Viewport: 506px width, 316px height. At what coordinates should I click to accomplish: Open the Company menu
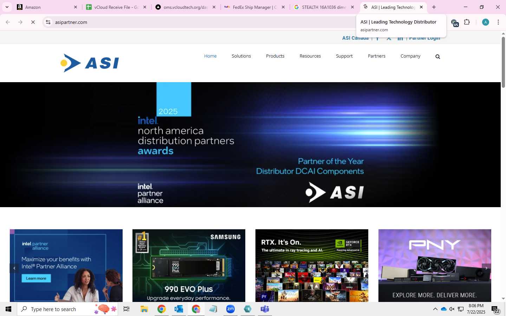[410, 56]
